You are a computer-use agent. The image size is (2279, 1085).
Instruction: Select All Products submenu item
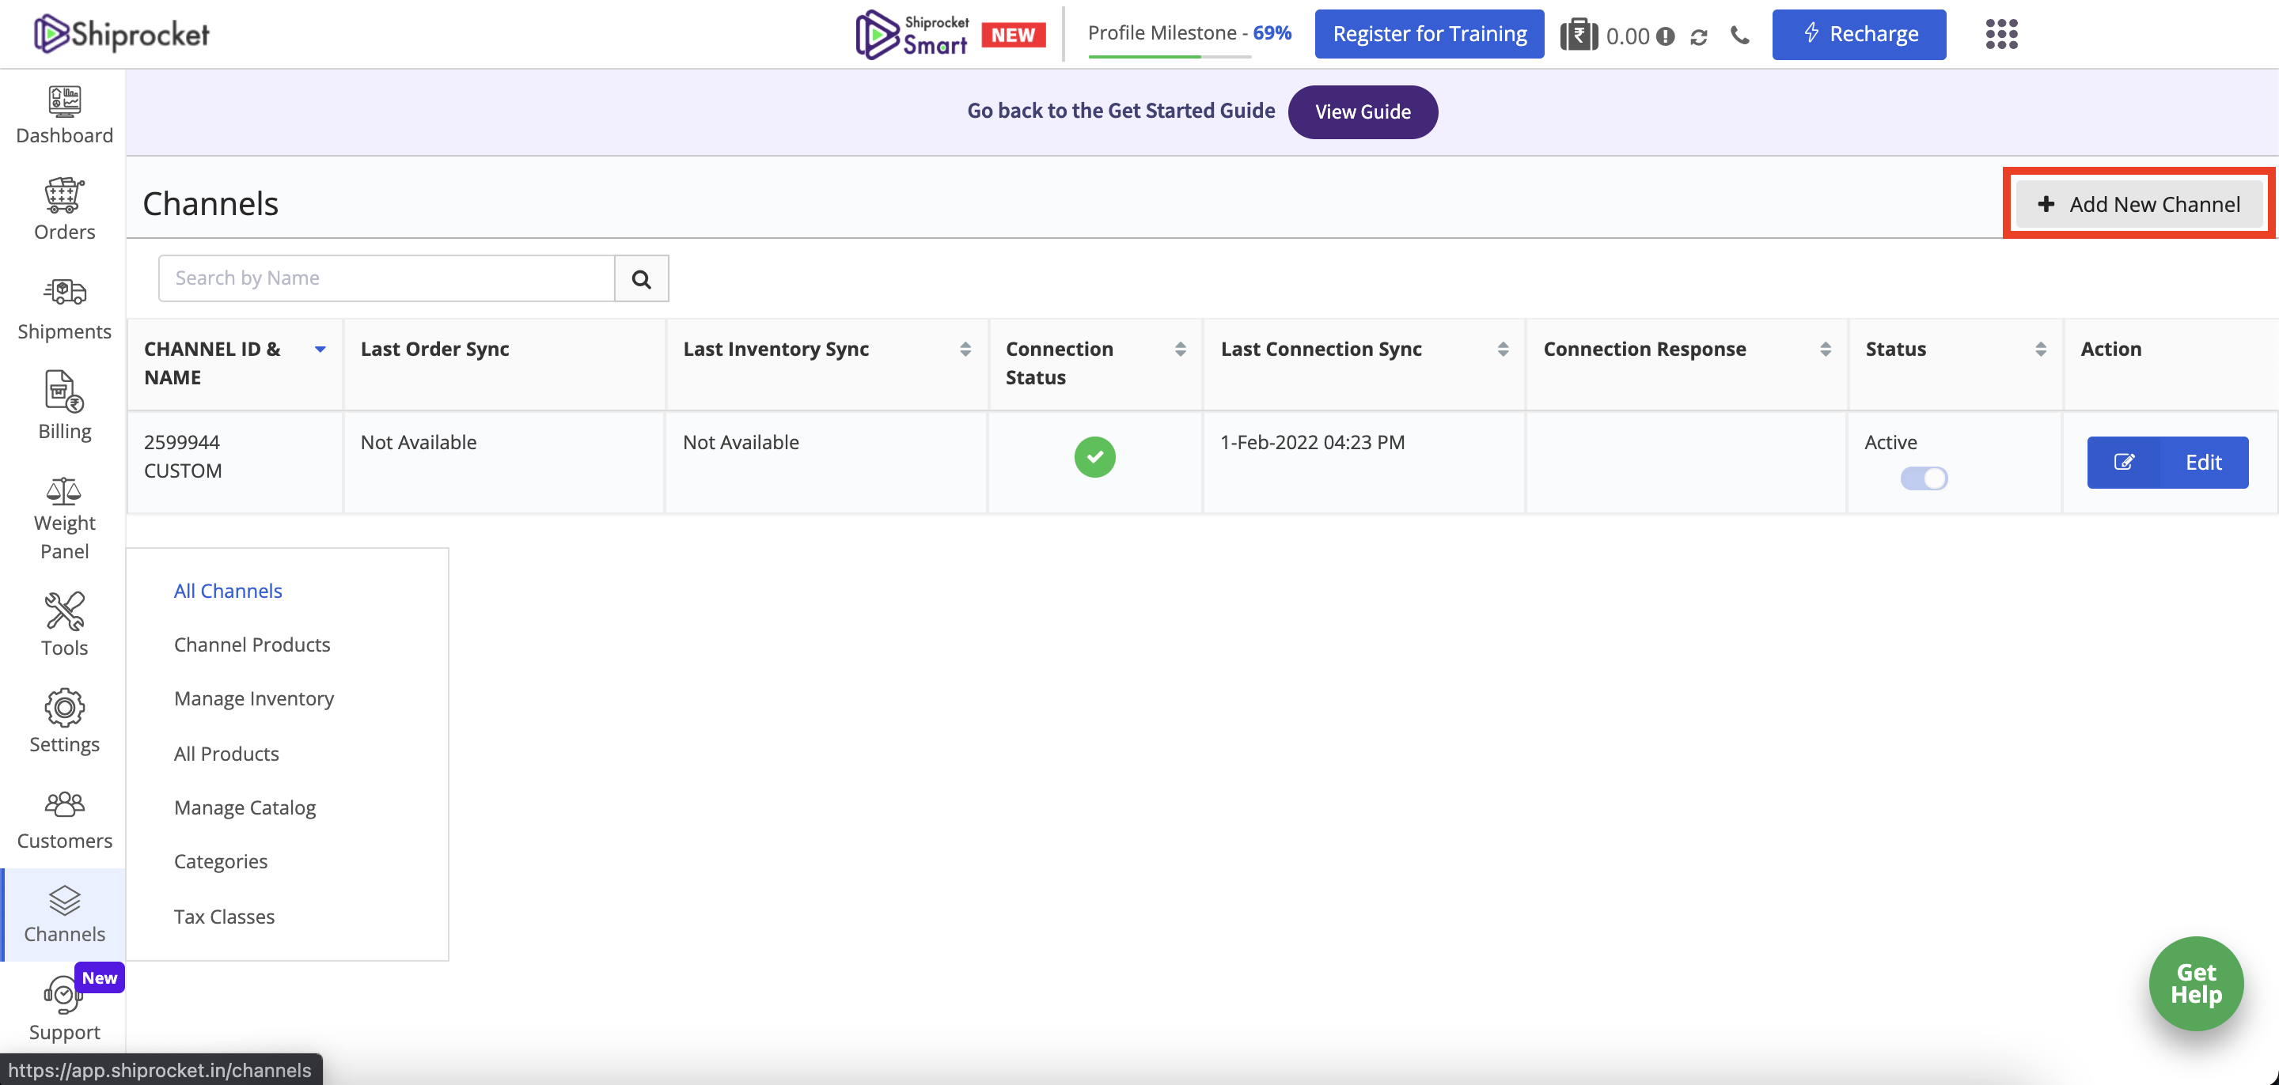[226, 754]
